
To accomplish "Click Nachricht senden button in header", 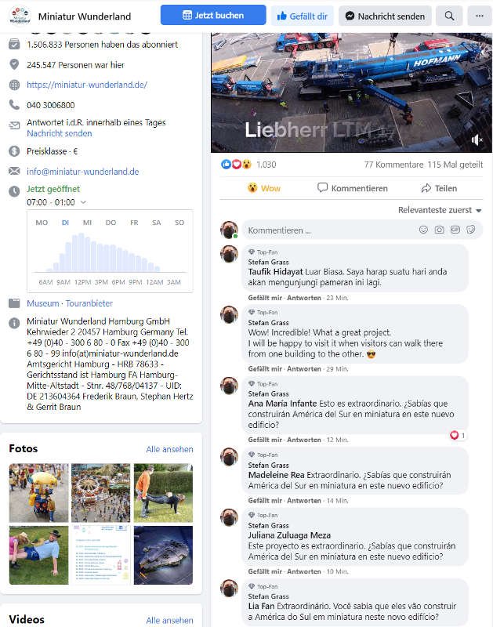I will click(385, 16).
